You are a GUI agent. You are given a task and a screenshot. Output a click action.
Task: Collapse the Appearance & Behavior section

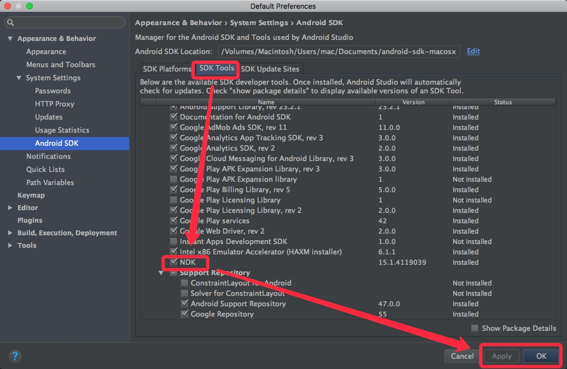click(10, 38)
